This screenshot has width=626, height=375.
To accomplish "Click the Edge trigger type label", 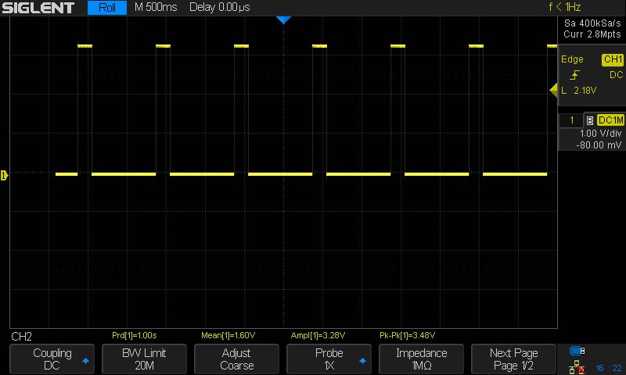I will (572, 59).
